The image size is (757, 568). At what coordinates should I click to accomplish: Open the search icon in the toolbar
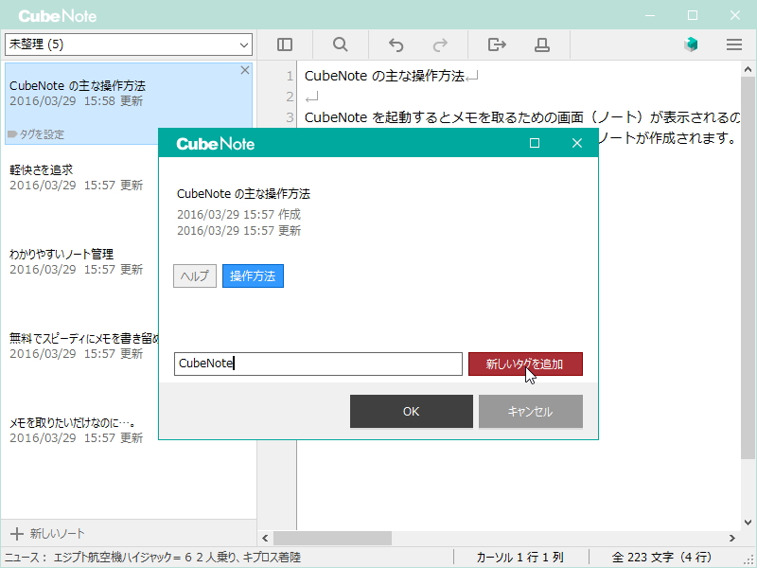[x=341, y=44]
